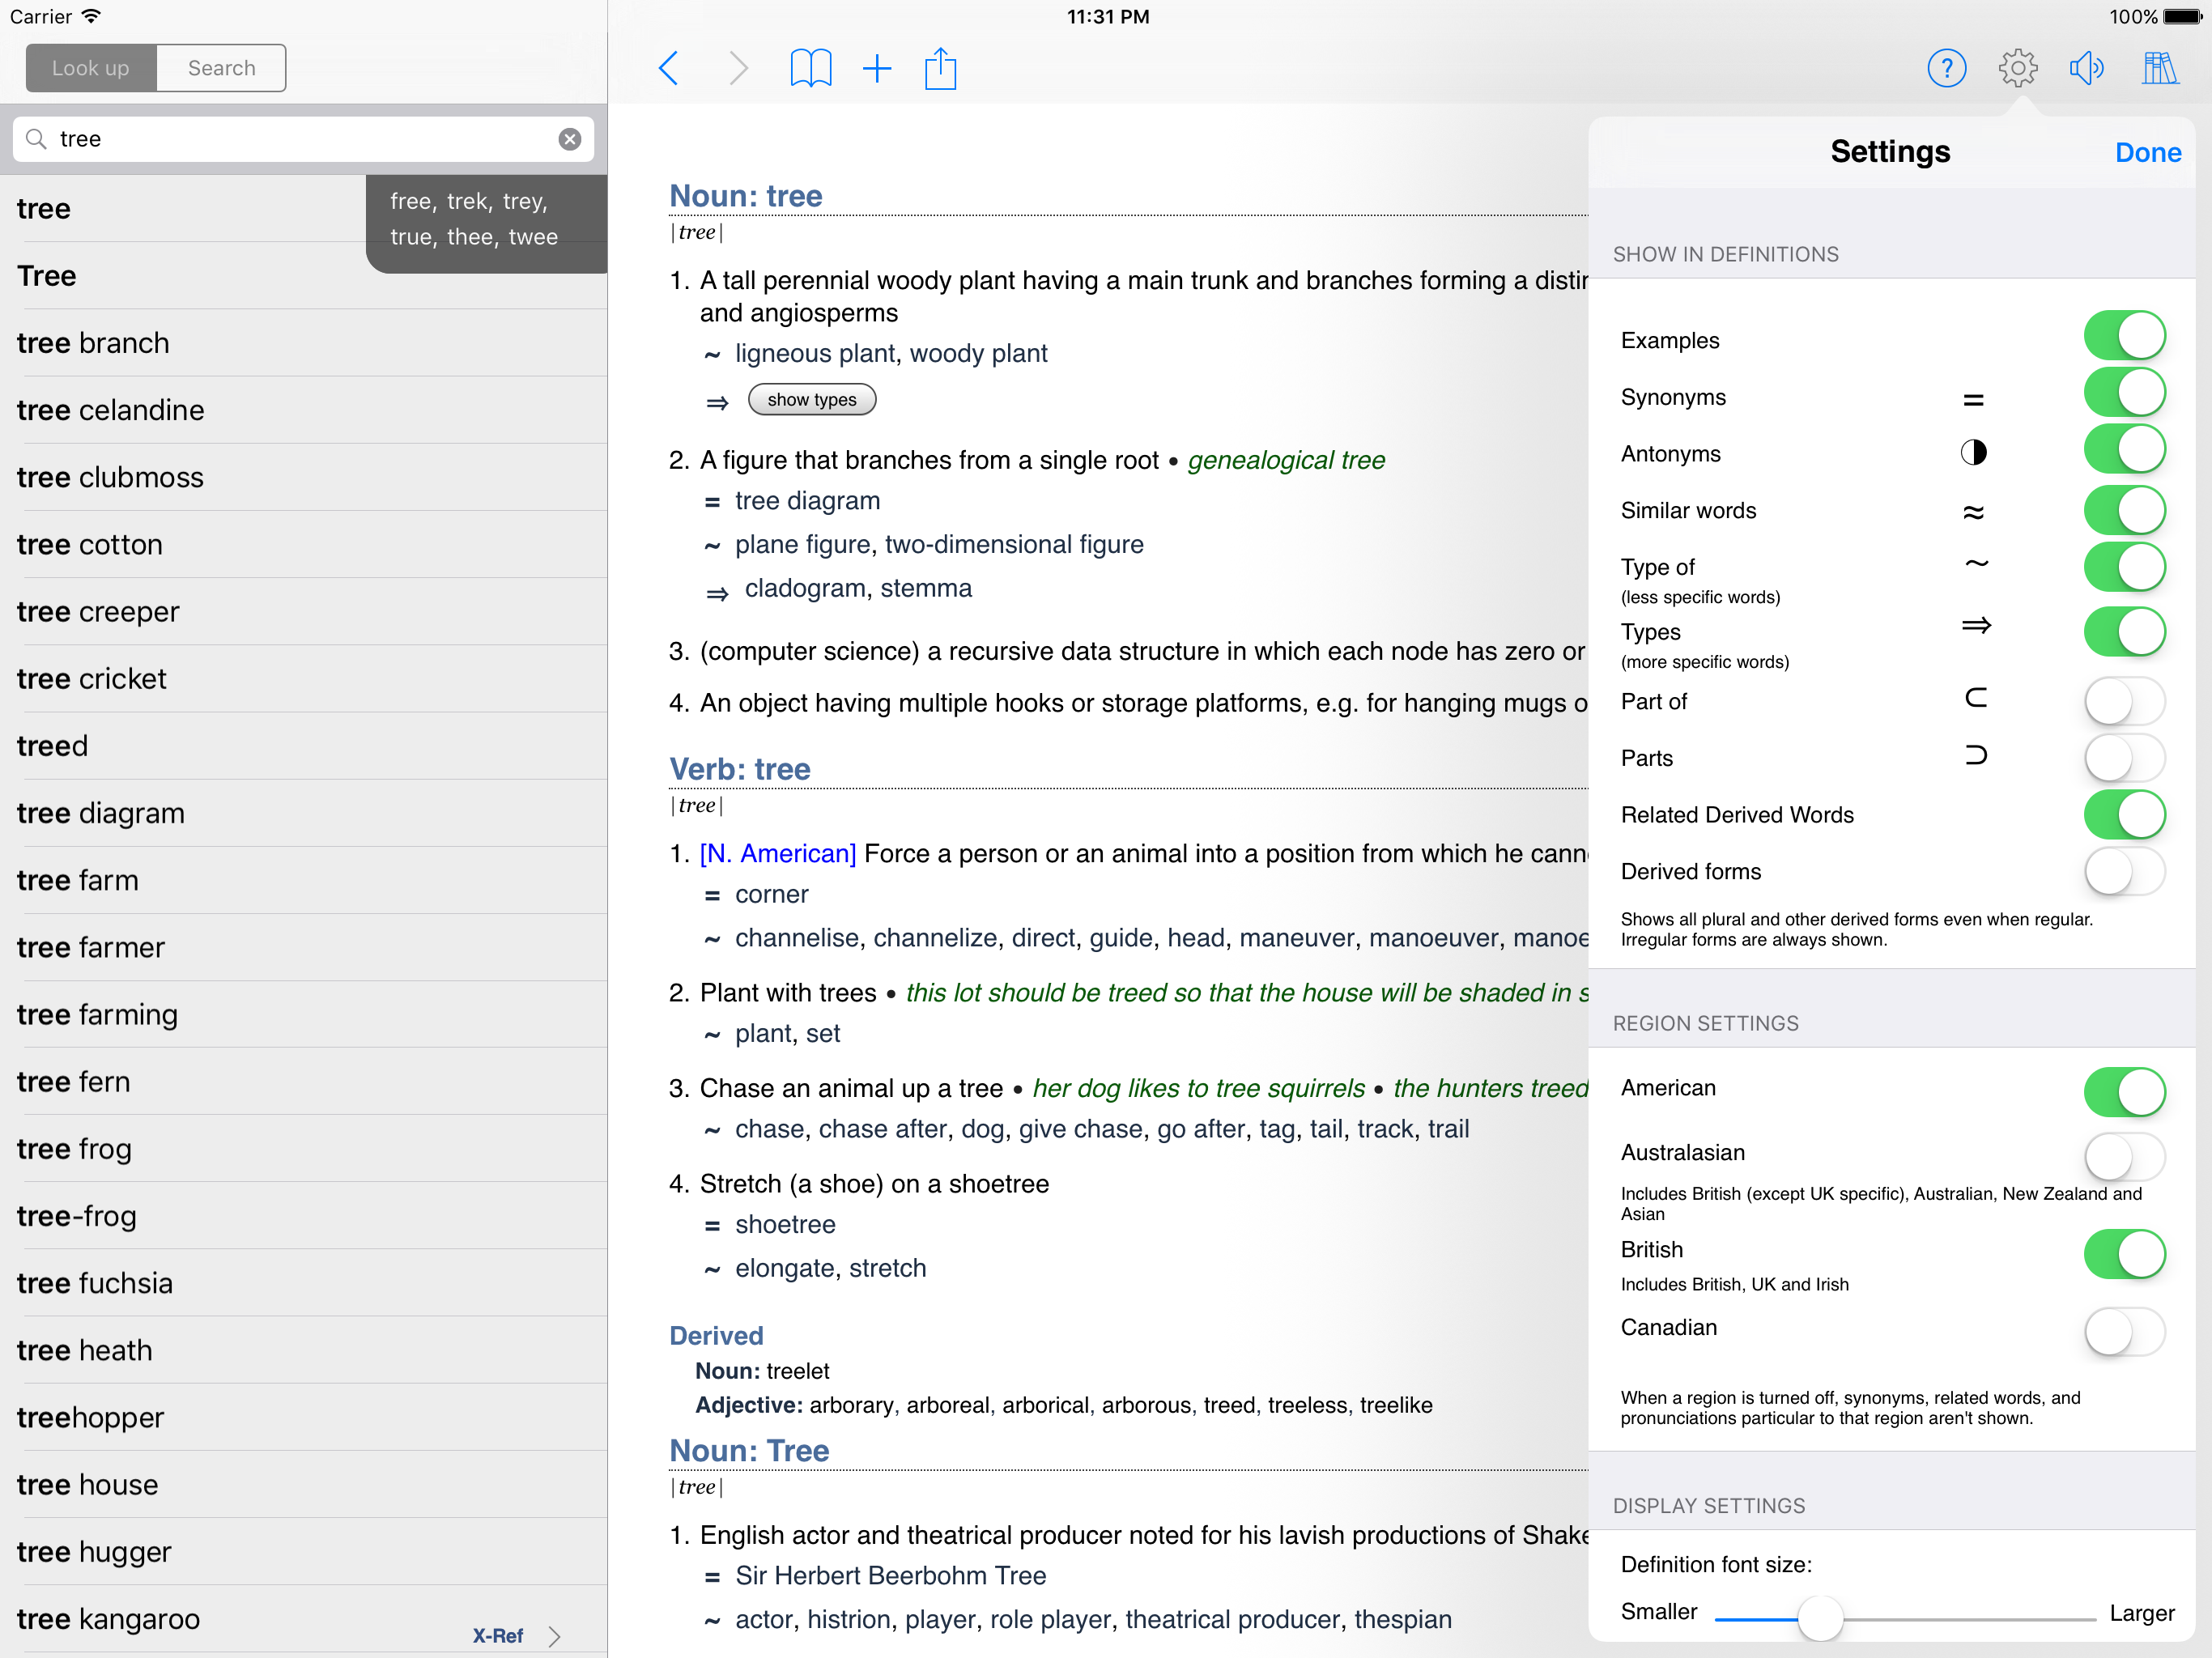Viewport: 2212px width, 1658px height.
Task: Tap Done to close Settings
Action: (2147, 153)
